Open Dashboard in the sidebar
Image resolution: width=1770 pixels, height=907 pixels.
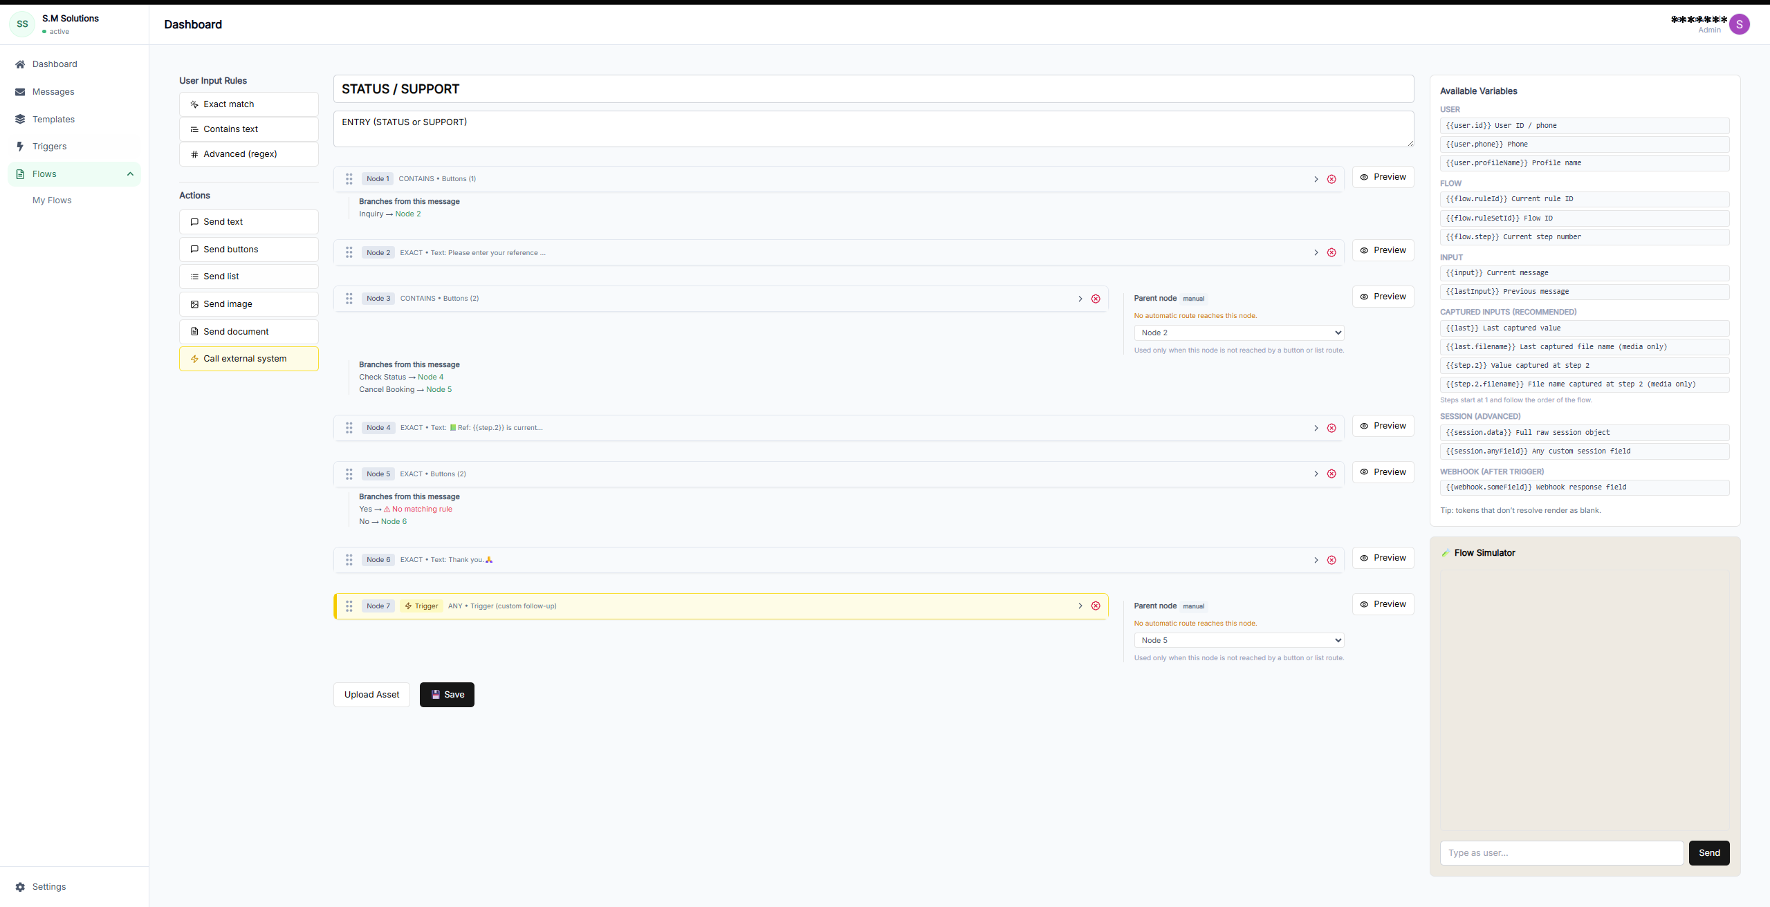[x=74, y=64]
